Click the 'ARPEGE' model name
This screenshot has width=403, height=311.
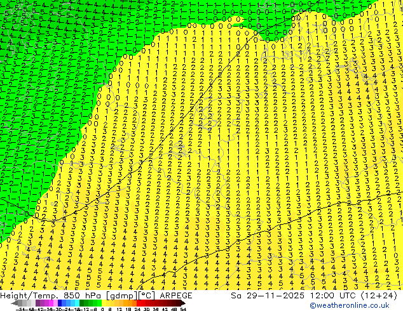[x=176, y=296]
